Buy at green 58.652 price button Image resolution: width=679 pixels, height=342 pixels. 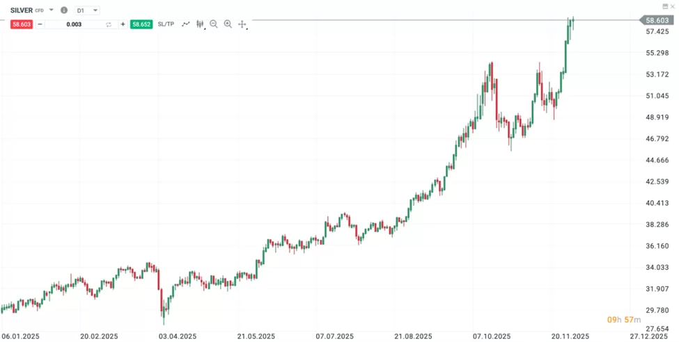pos(141,24)
